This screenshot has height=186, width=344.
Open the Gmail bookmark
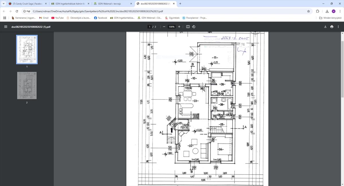coord(44,18)
